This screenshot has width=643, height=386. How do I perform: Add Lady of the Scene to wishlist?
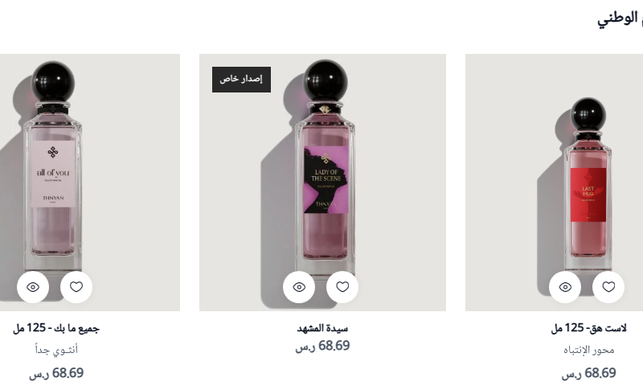[342, 287]
